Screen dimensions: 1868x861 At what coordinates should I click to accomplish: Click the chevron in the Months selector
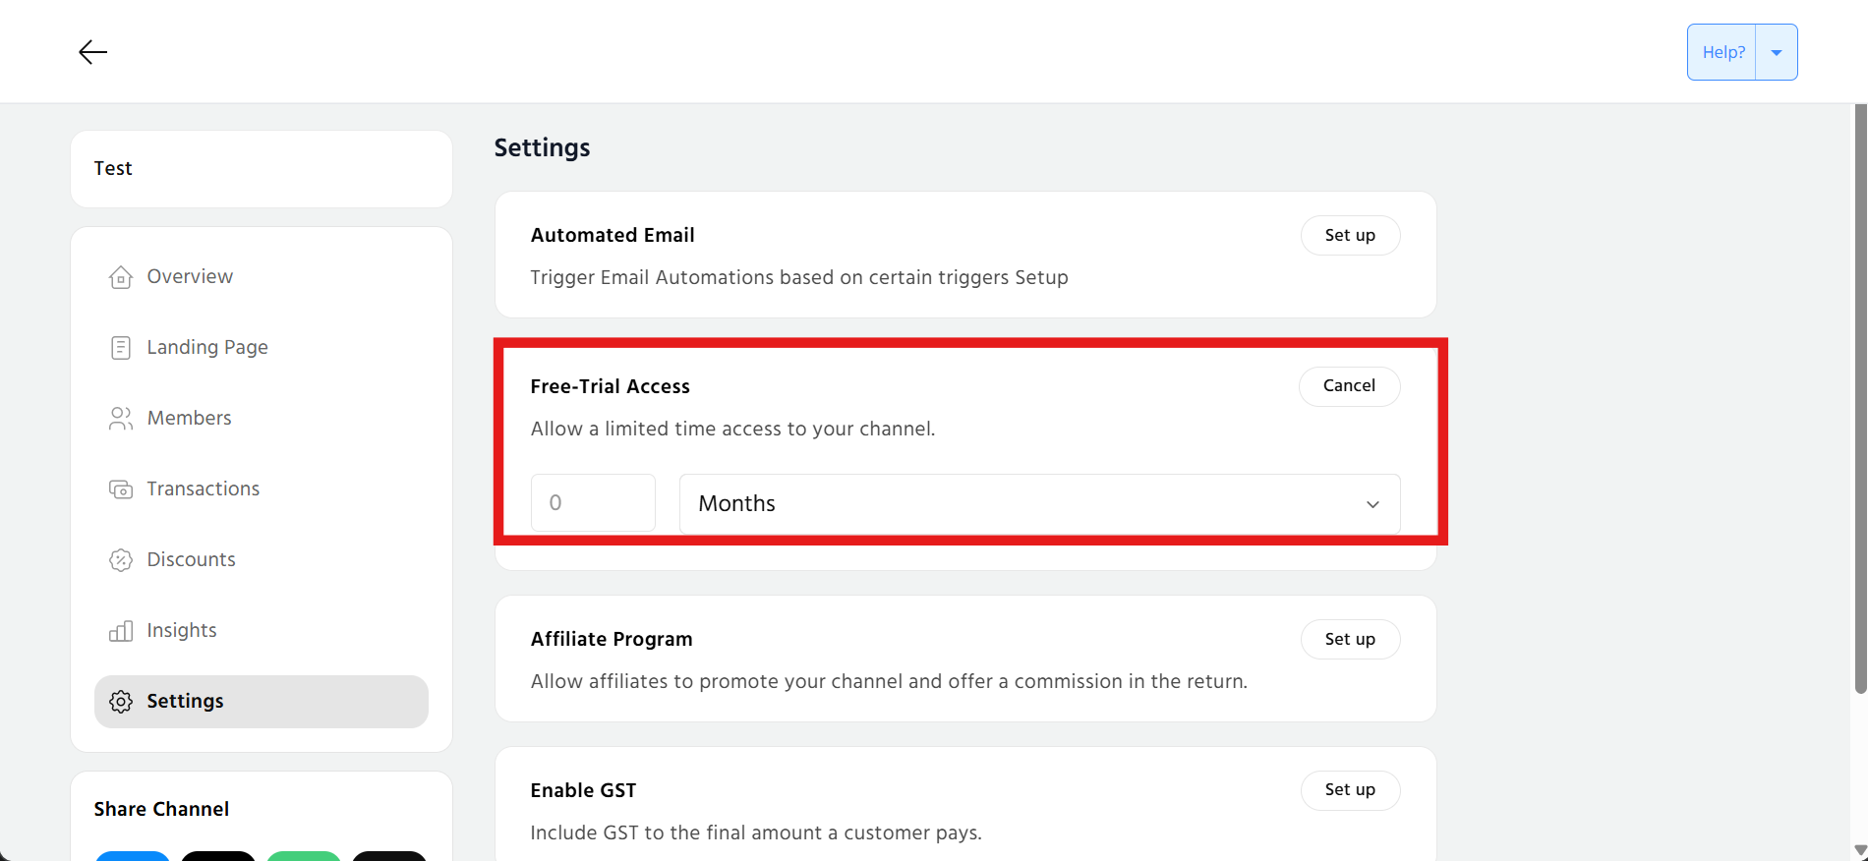pos(1372,504)
